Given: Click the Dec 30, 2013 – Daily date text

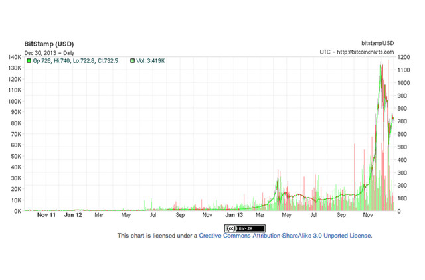Looking at the screenshot, I should [x=52, y=52].
